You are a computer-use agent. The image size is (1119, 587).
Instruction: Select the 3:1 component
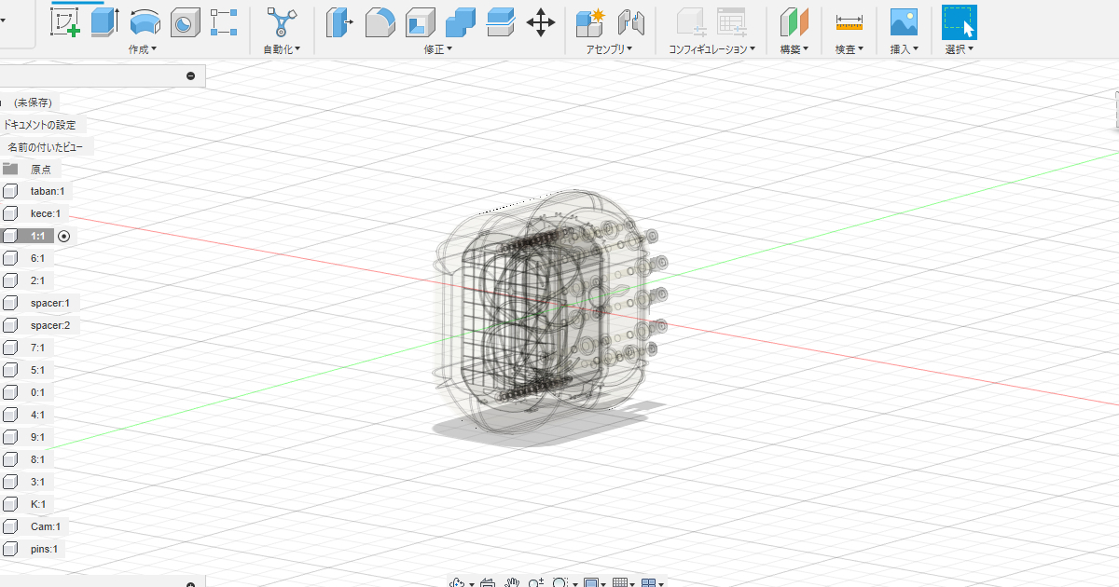tap(37, 482)
